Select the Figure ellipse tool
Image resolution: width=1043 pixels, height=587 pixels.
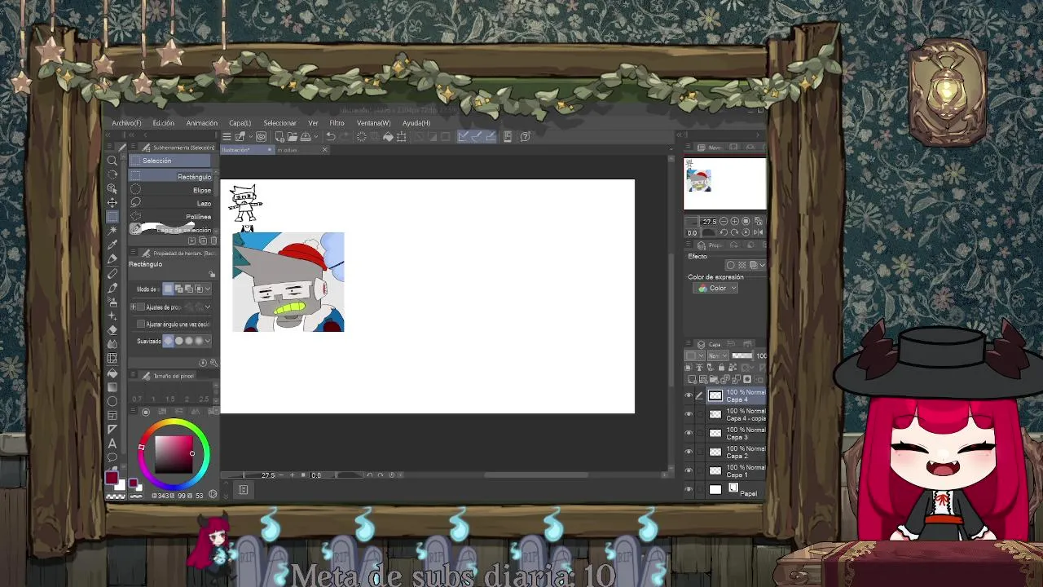[112, 400]
